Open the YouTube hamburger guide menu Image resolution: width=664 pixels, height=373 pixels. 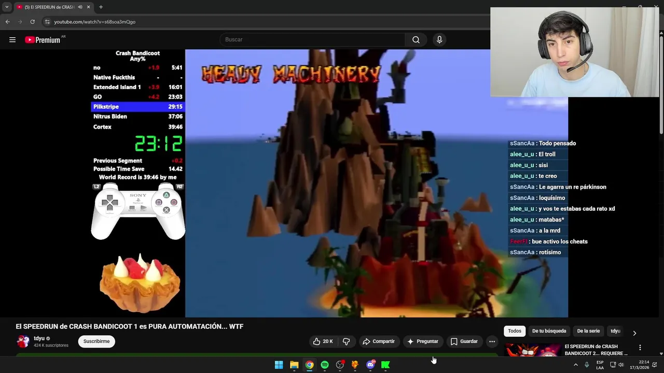pos(12,40)
